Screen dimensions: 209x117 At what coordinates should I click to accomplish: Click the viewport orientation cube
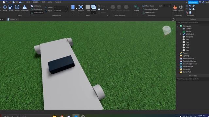point(167,30)
